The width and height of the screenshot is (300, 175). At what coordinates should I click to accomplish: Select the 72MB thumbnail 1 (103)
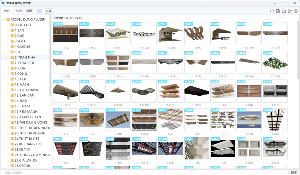tap(170, 34)
